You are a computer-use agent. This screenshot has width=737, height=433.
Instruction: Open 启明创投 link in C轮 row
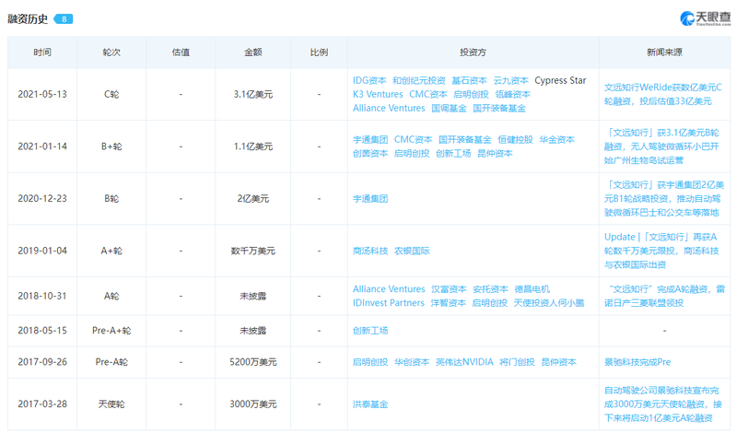(x=471, y=94)
